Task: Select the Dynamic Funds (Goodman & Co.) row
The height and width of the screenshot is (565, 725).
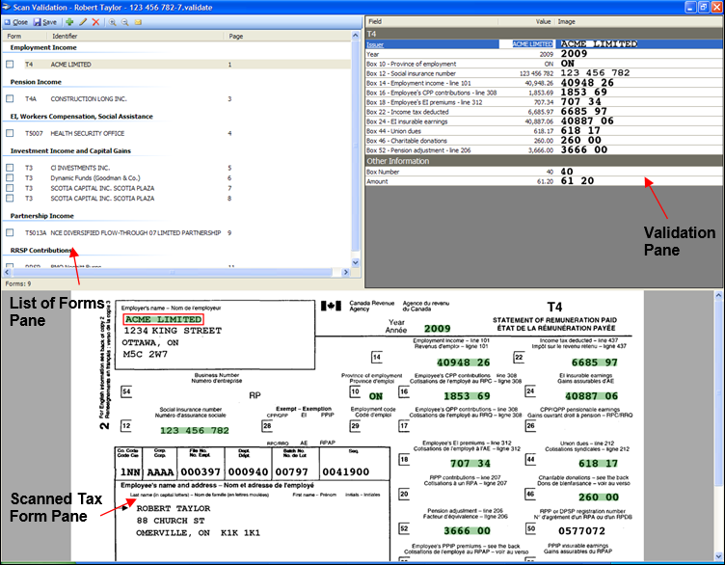Action: point(94,177)
